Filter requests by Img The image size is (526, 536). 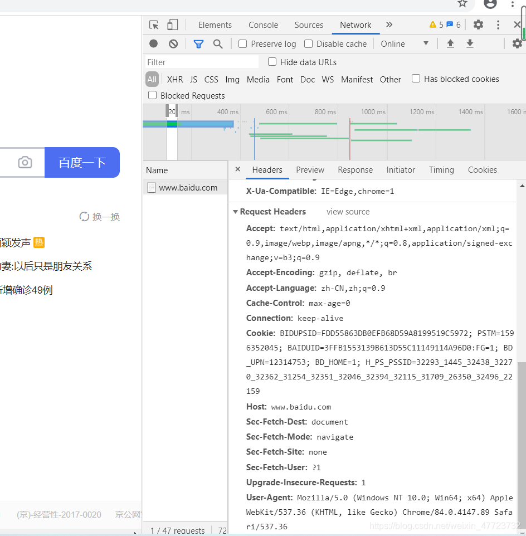point(232,80)
